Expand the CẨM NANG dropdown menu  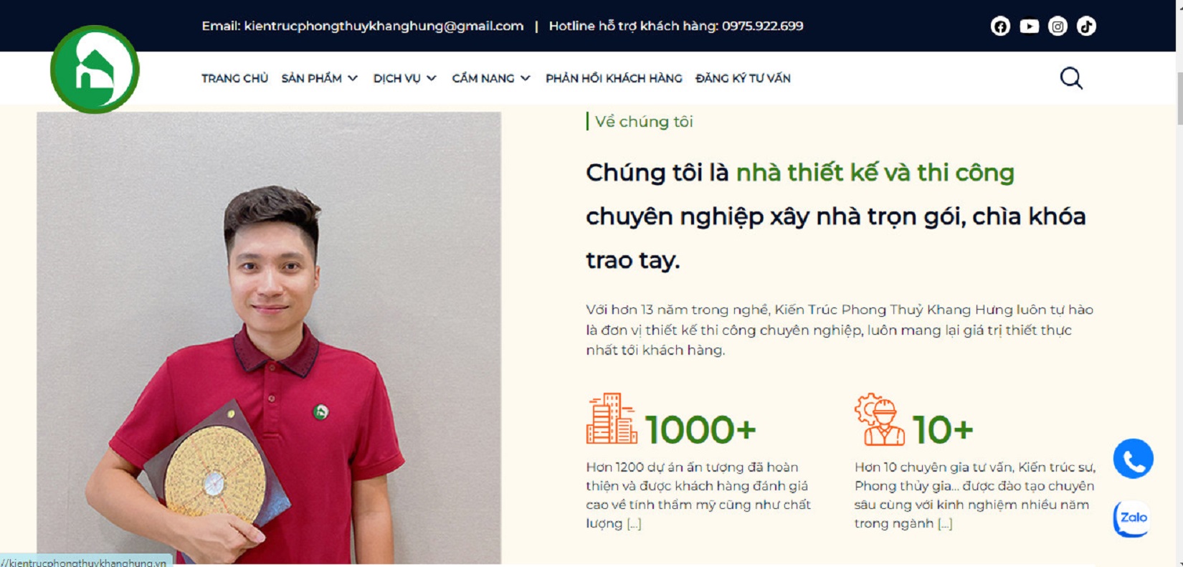pyautogui.click(x=491, y=78)
